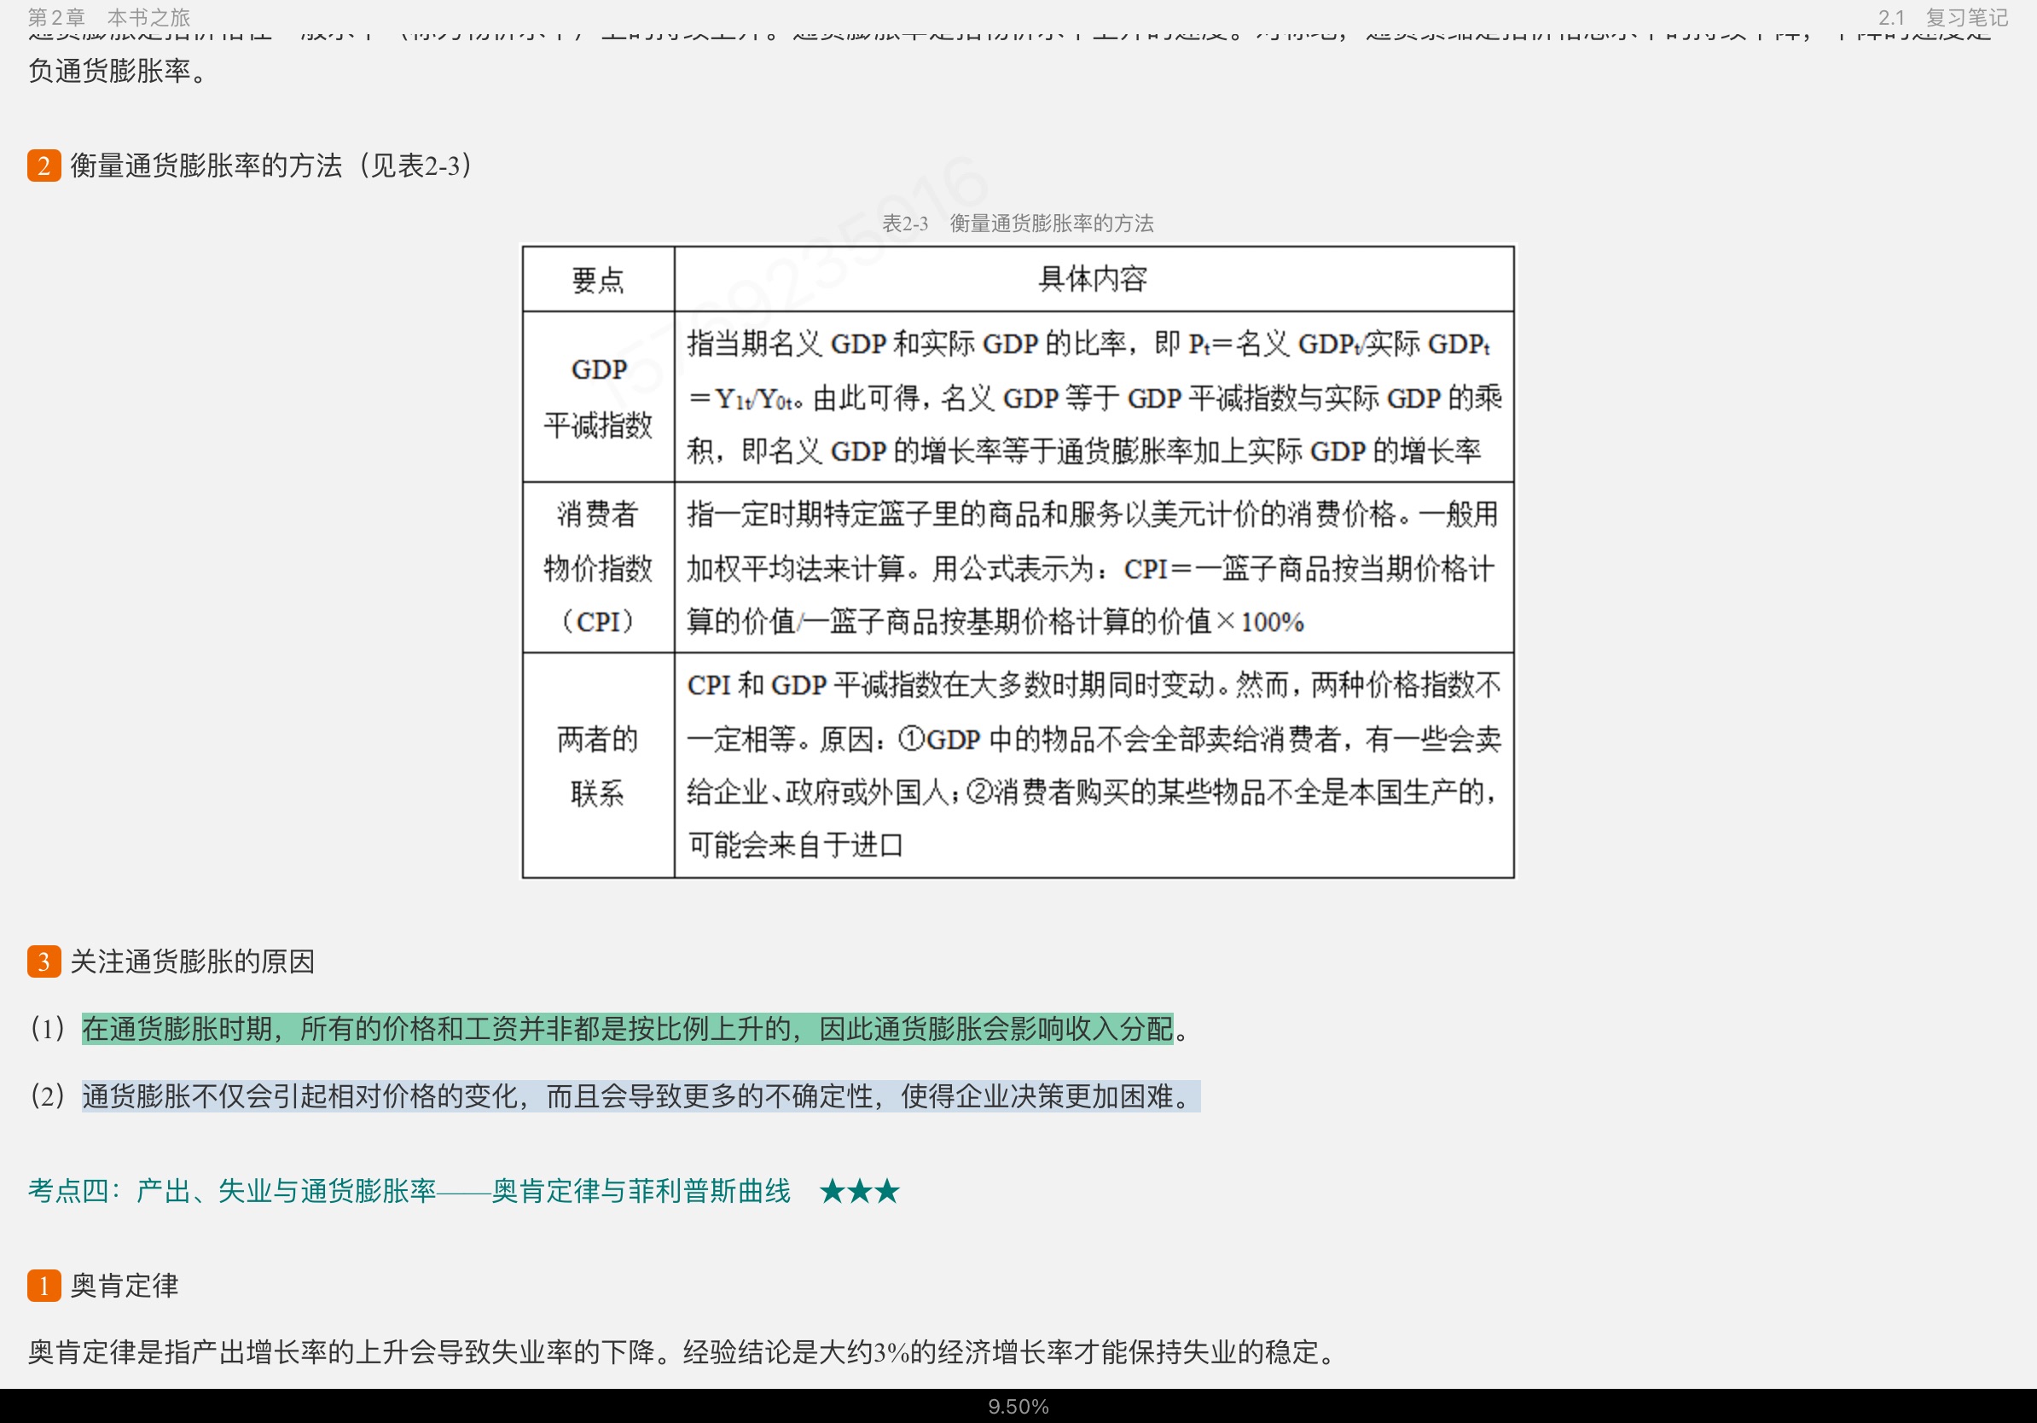The width and height of the screenshot is (2037, 1423).
Task: Tap the 2.1 复习笔记 section header
Action: [1942, 17]
